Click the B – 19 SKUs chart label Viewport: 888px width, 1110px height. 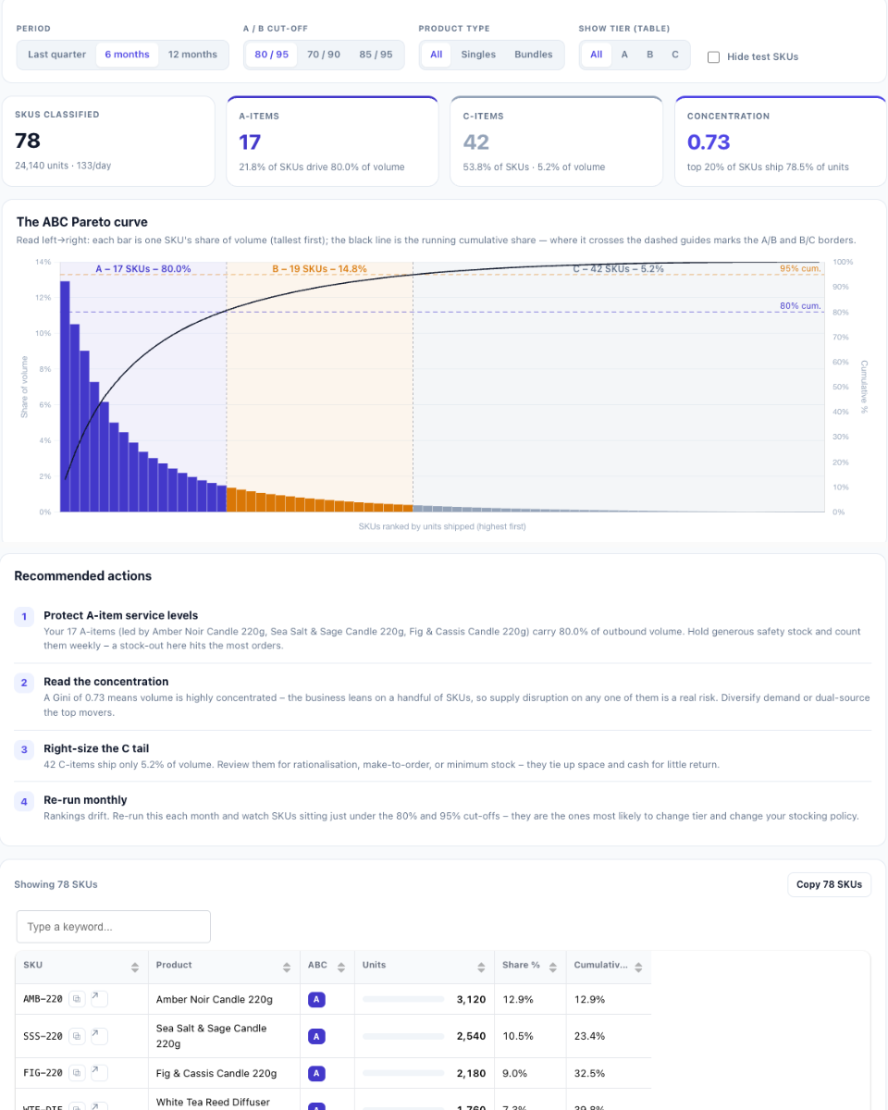click(319, 269)
